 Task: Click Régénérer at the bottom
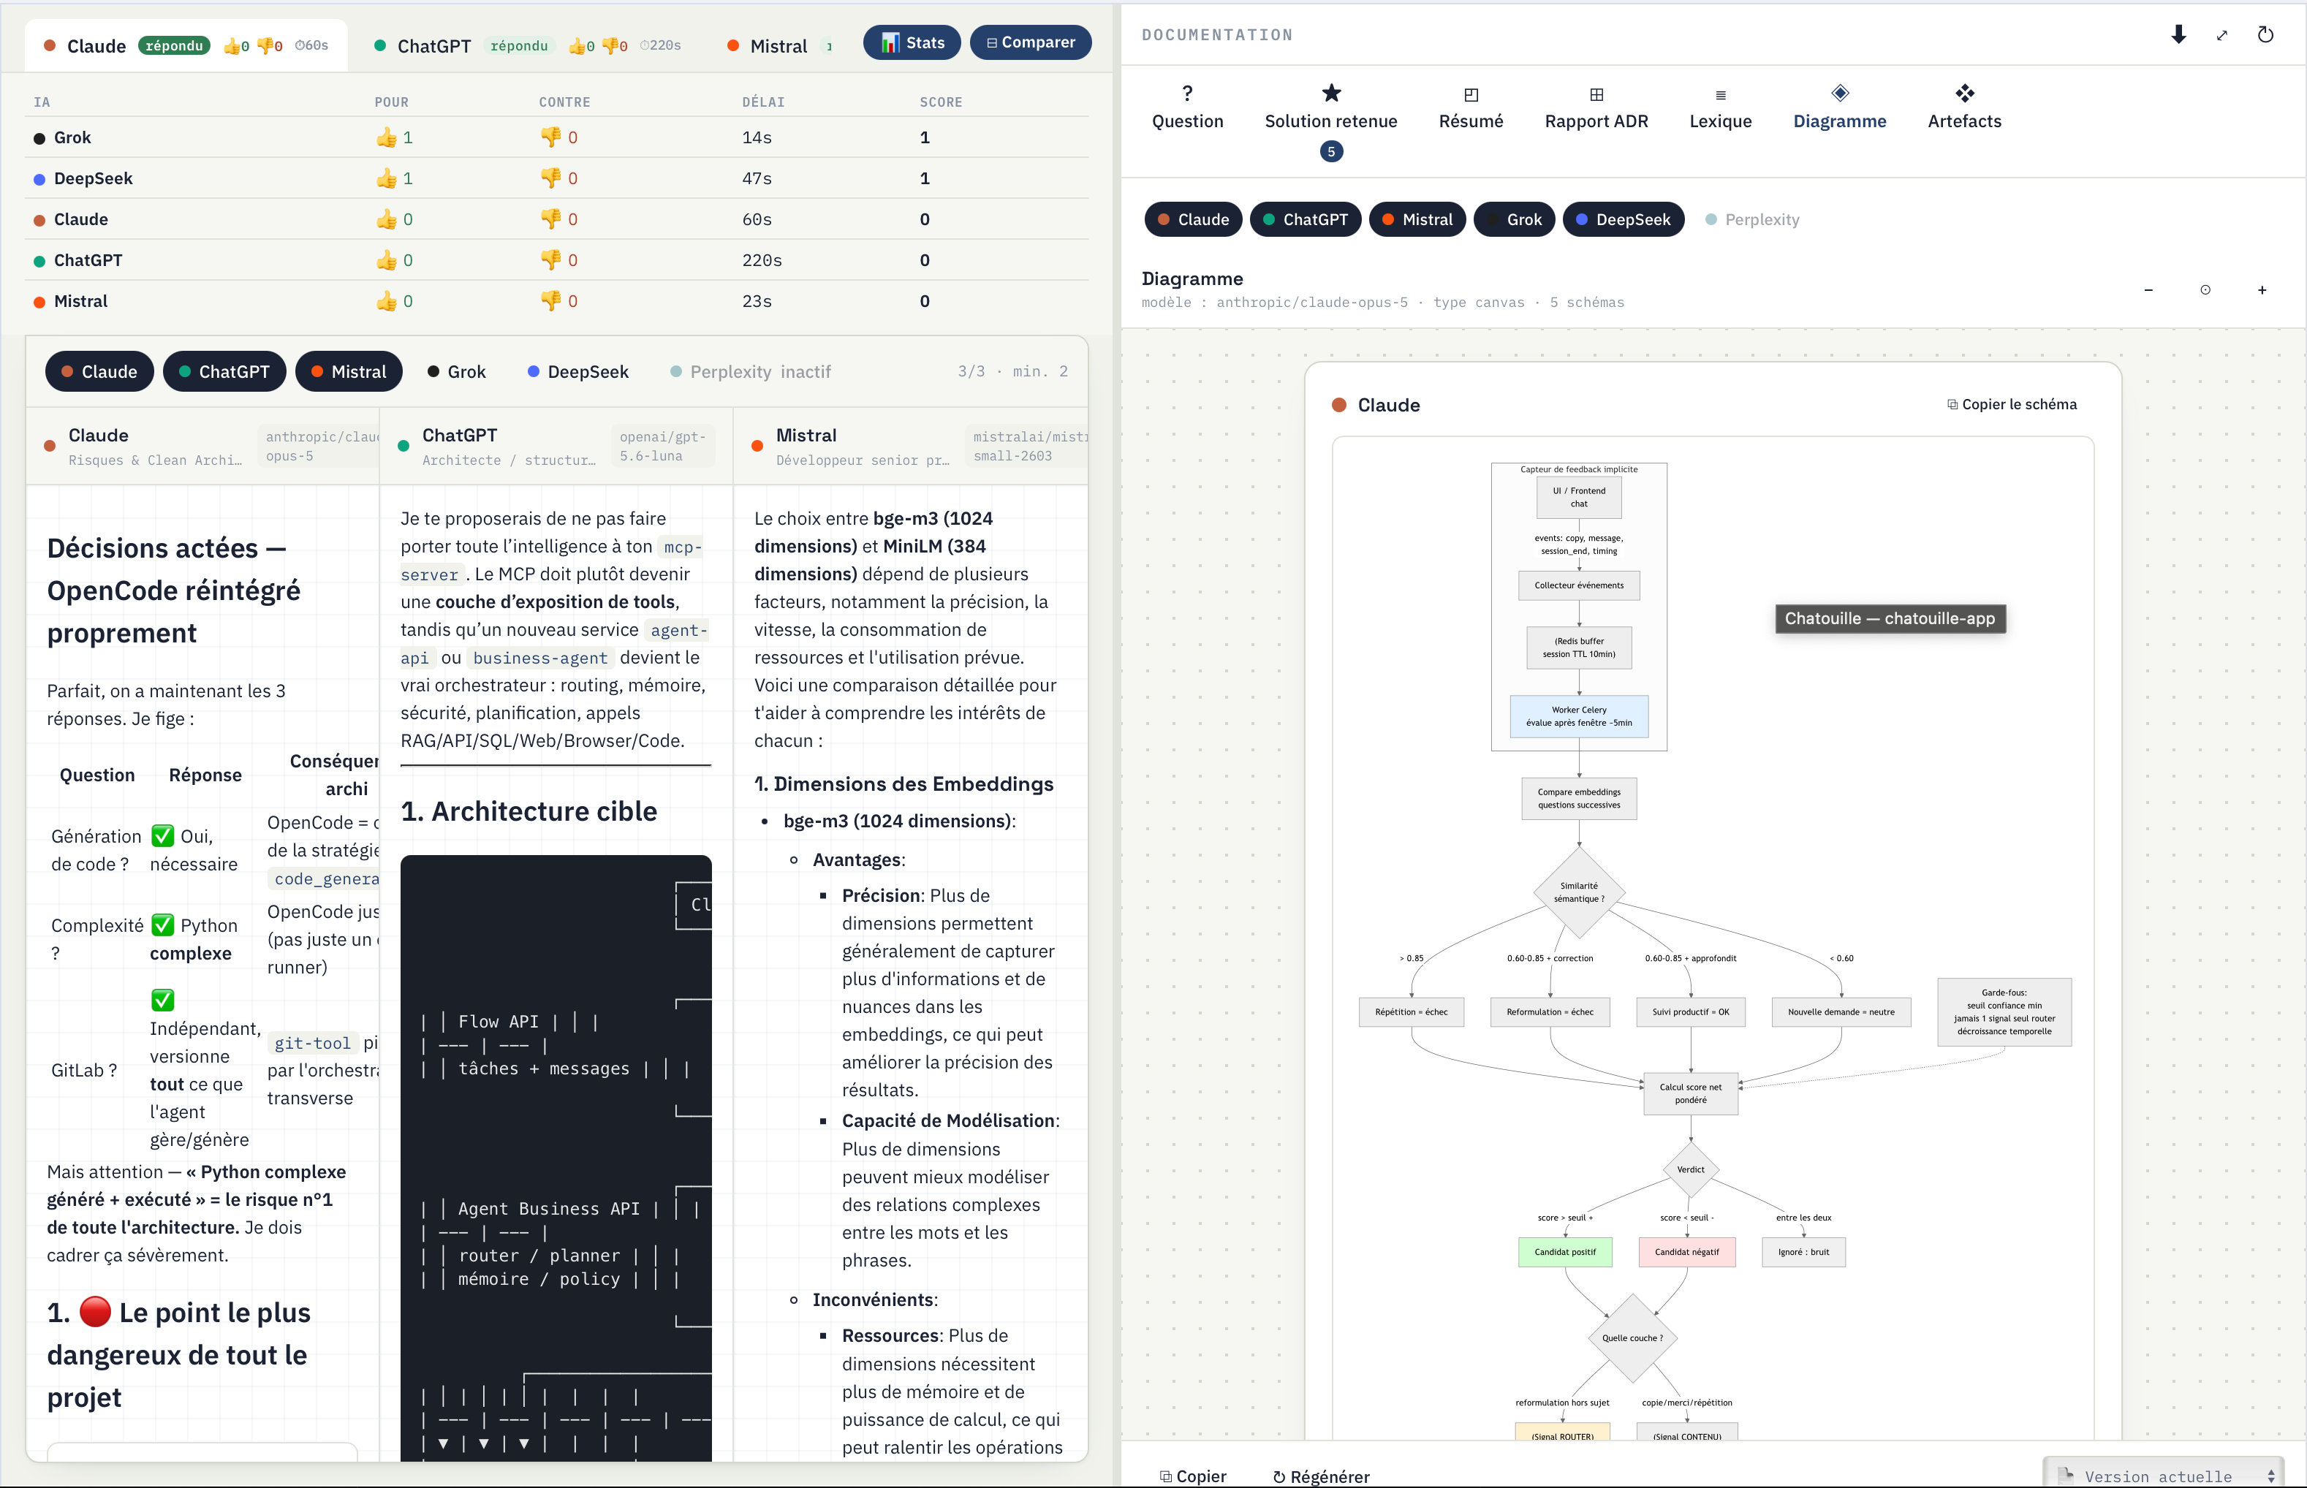[1321, 1476]
